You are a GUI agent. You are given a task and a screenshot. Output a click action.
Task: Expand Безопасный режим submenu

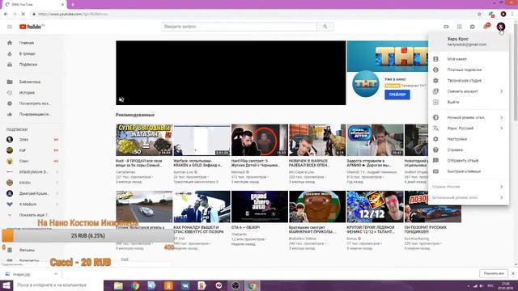click(469, 197)
